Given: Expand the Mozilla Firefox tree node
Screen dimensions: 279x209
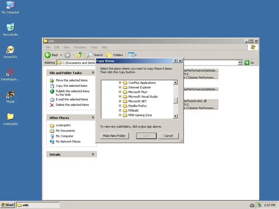Looking at the screenshot, I should [120, 106].
